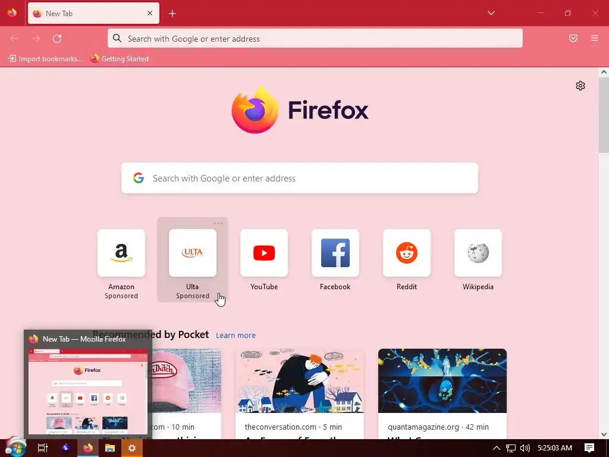
Task: Open the Amazon shortcut tile
Action: point(121,253)
